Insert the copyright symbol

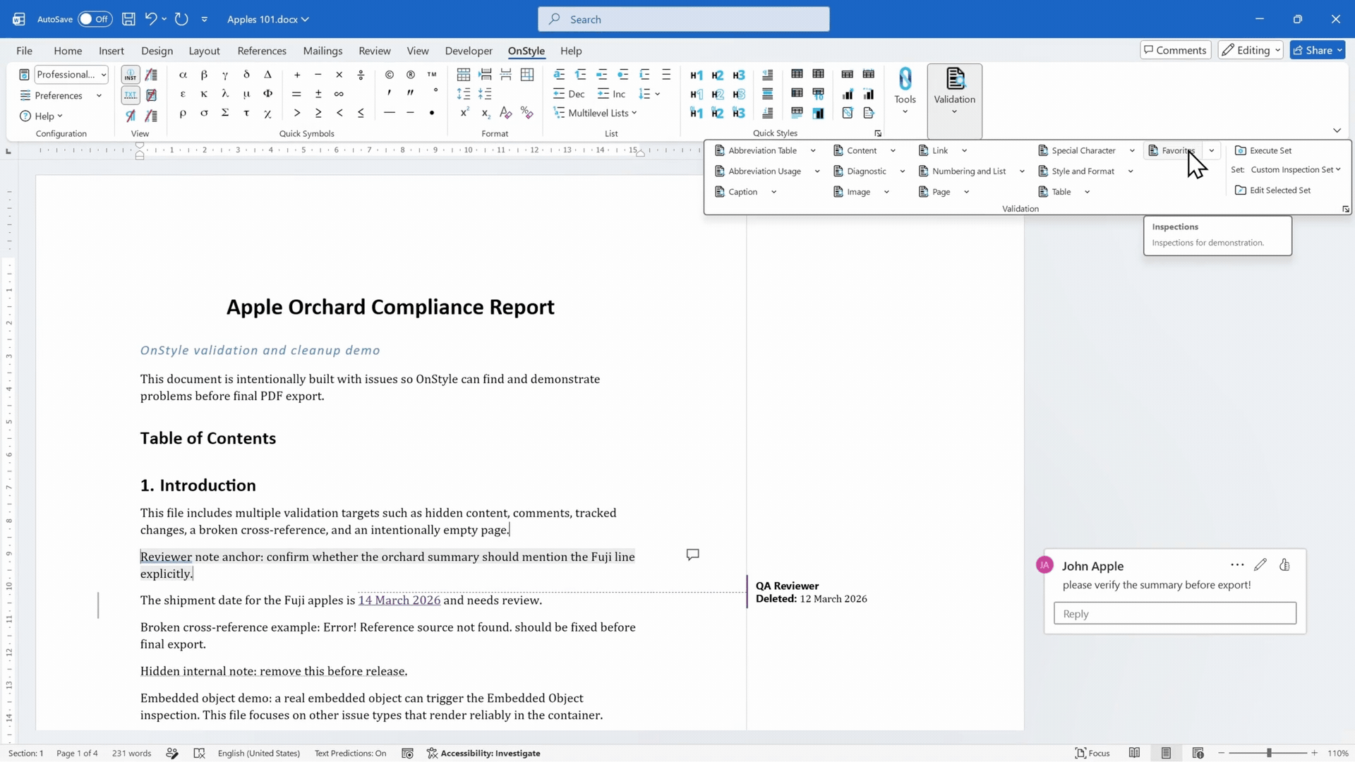tap(390, 75)
